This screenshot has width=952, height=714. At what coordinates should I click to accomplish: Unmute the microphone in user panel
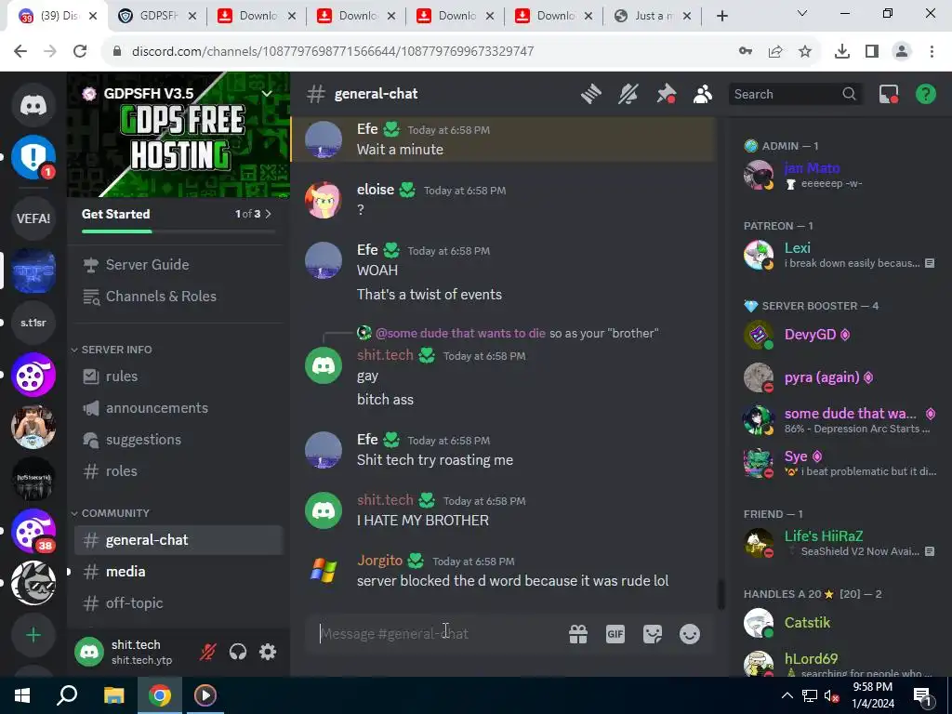coord(207,652)
